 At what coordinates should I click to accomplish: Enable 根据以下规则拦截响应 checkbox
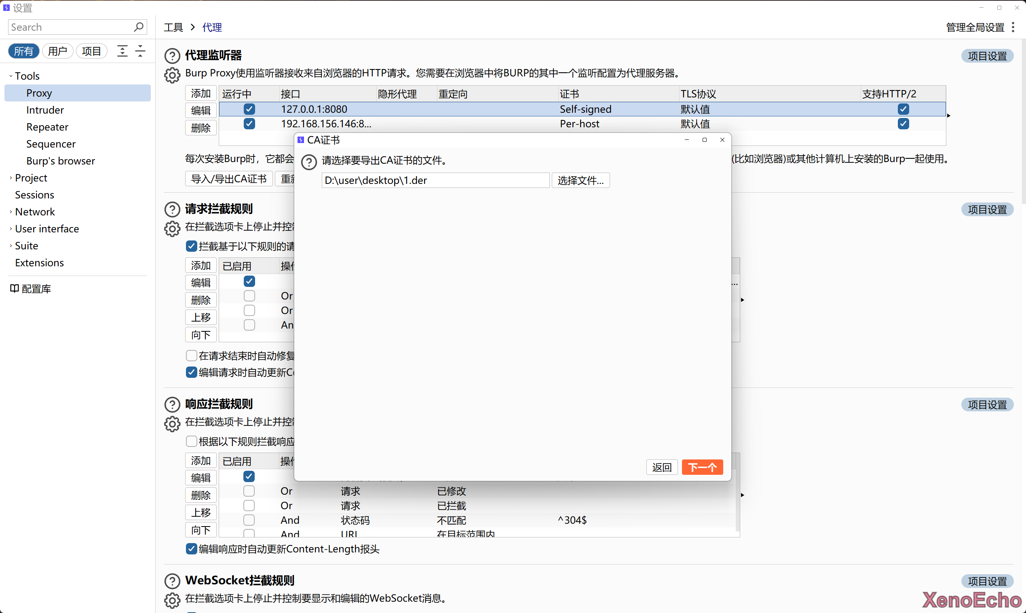pyautogui.click(x=191, y=441)
